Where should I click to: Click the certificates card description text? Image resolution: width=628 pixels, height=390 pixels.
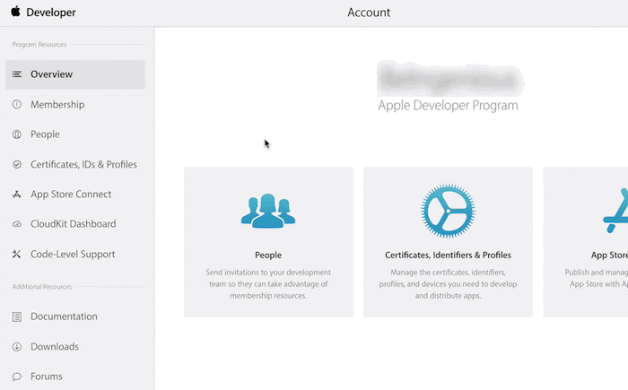click(449, 284)
